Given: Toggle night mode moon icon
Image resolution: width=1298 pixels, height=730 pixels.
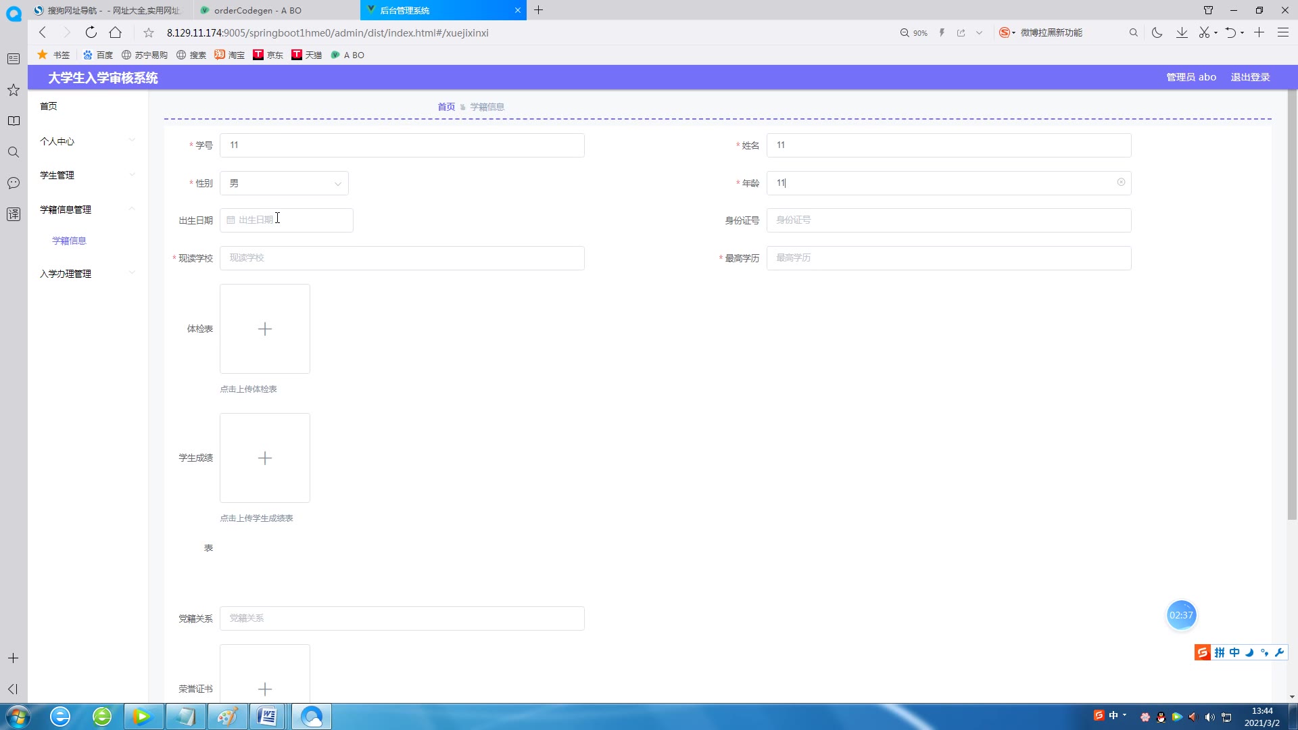Looking at the screenshot, I should [x=1157, y=32].
